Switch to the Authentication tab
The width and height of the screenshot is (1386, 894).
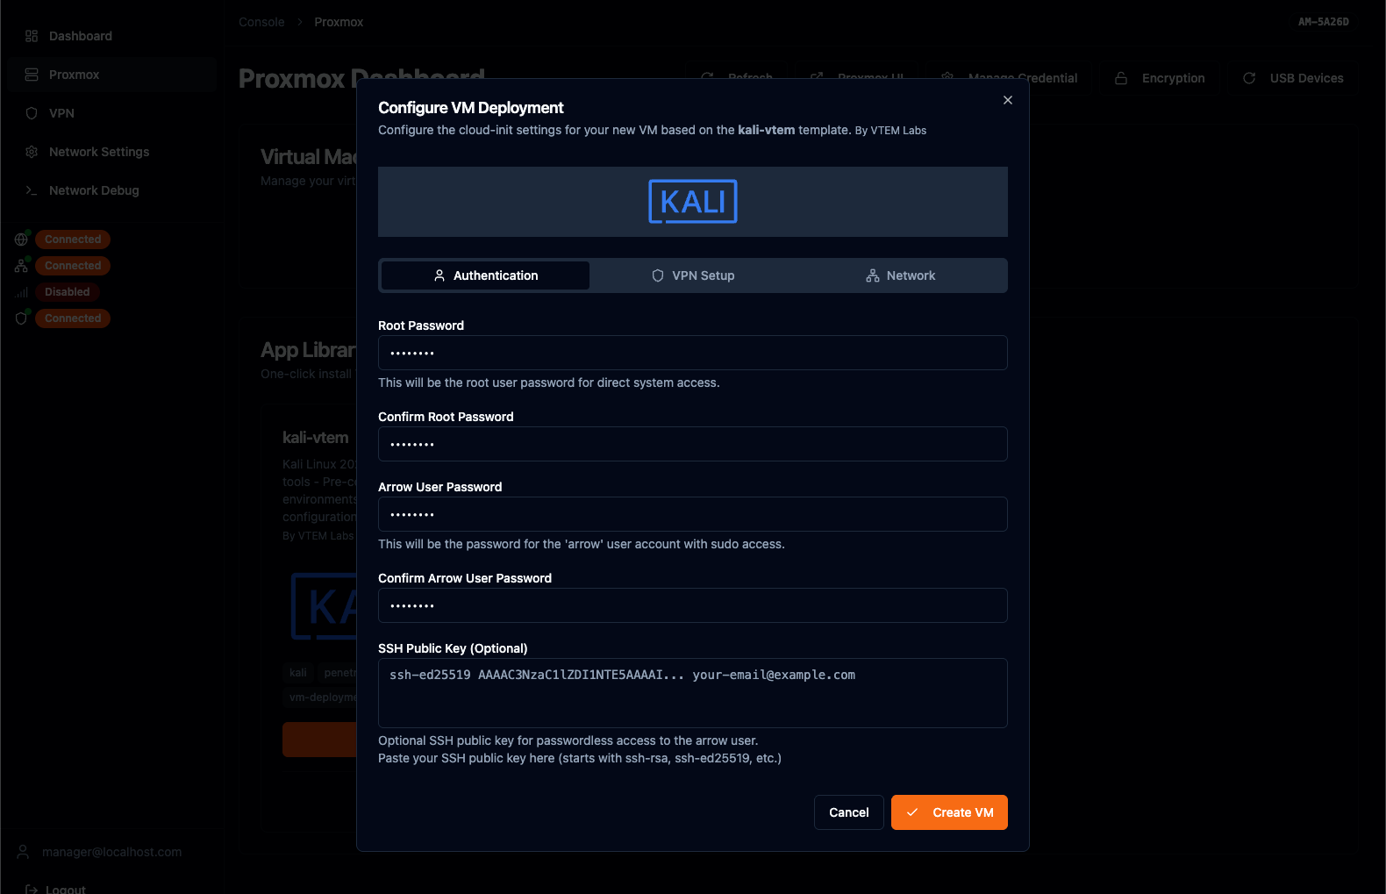(485, 275)
